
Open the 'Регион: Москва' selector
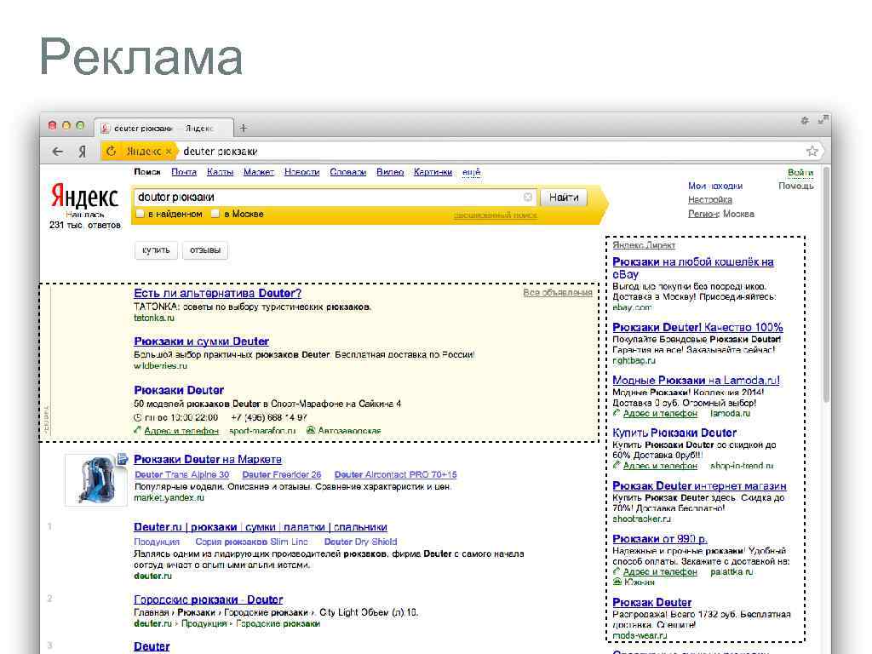720,214
